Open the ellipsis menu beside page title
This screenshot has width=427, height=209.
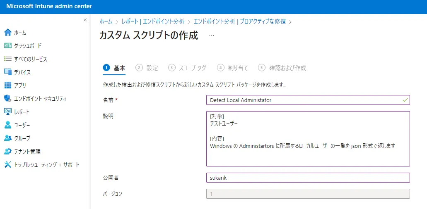point(212,36)
